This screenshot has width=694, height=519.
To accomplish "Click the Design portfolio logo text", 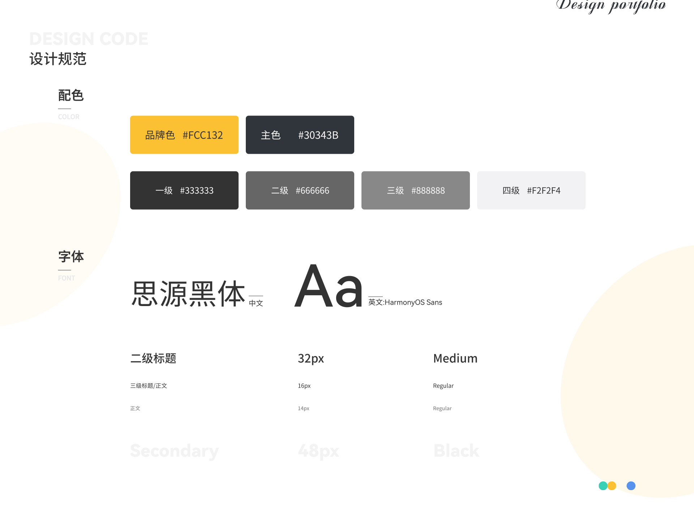I will (612, 6).
